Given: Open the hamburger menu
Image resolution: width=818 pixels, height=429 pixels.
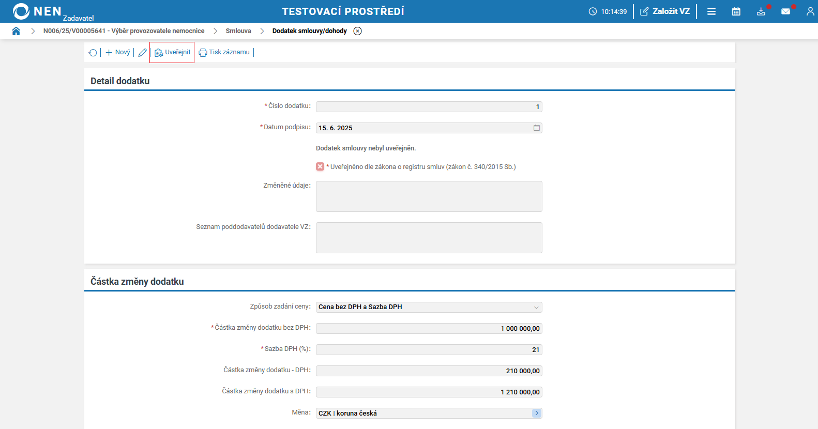Looking at the screenshot, I should tap(711, 11).
